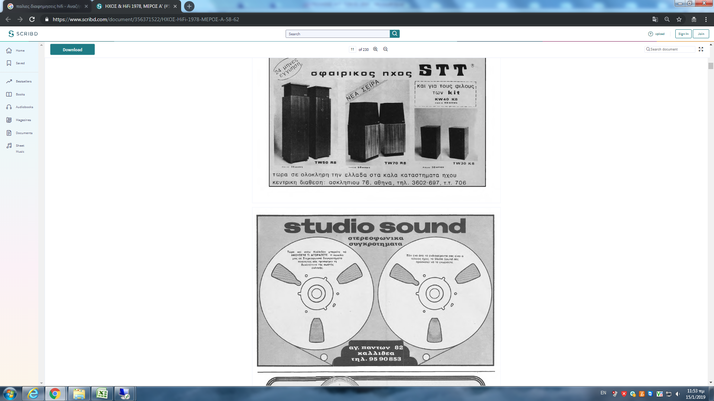Zoom out of the document page
This screenshot has height=401, width=714.
pyautogui.click(x=385, y=49)
